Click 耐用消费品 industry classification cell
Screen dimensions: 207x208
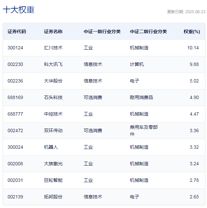click(x=141, y=97)
